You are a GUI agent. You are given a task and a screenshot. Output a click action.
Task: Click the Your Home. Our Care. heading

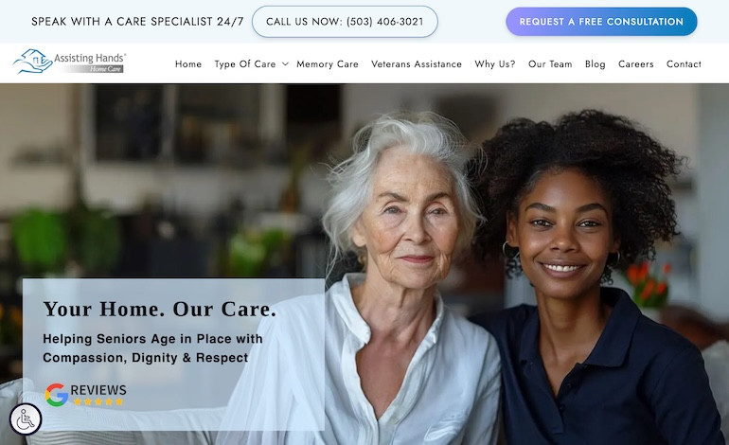tap(159, 310)
